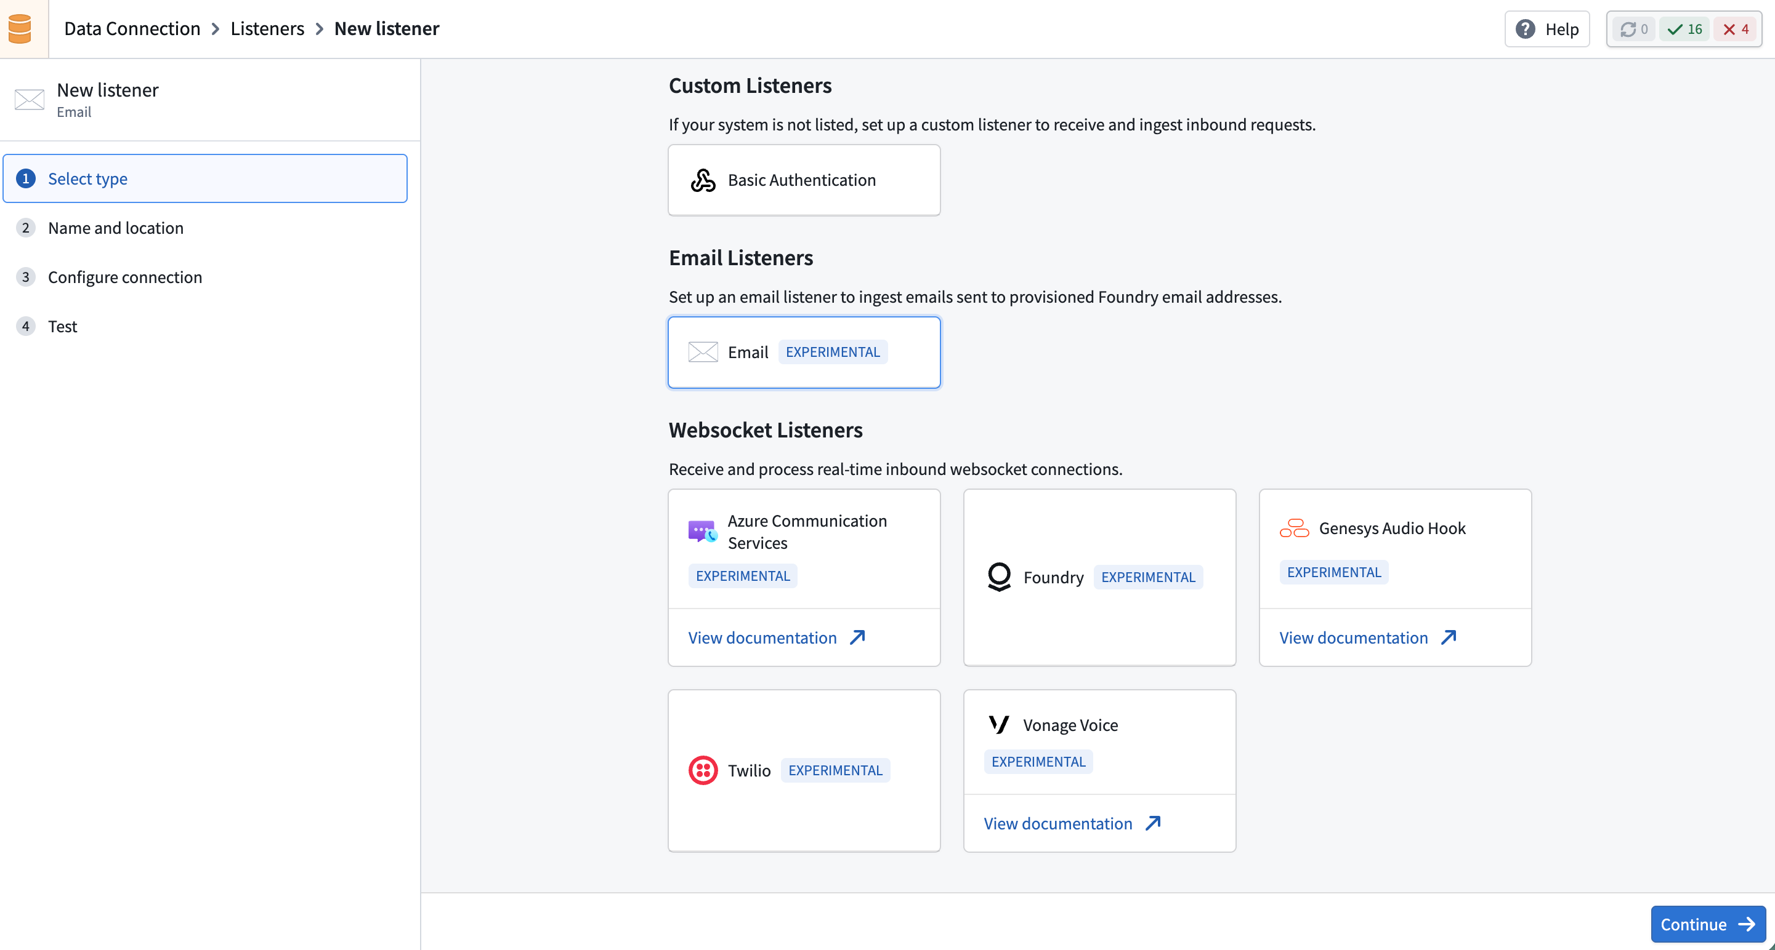Viewport: 1775px width, 950px height.
Task: Open the Data Connection breadcrumb
Action: pos(132,28)
